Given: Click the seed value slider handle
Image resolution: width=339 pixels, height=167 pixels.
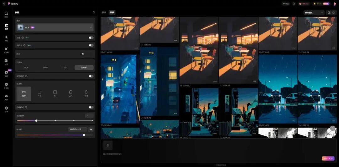Looking at the screenshot, I should [84, 135].
